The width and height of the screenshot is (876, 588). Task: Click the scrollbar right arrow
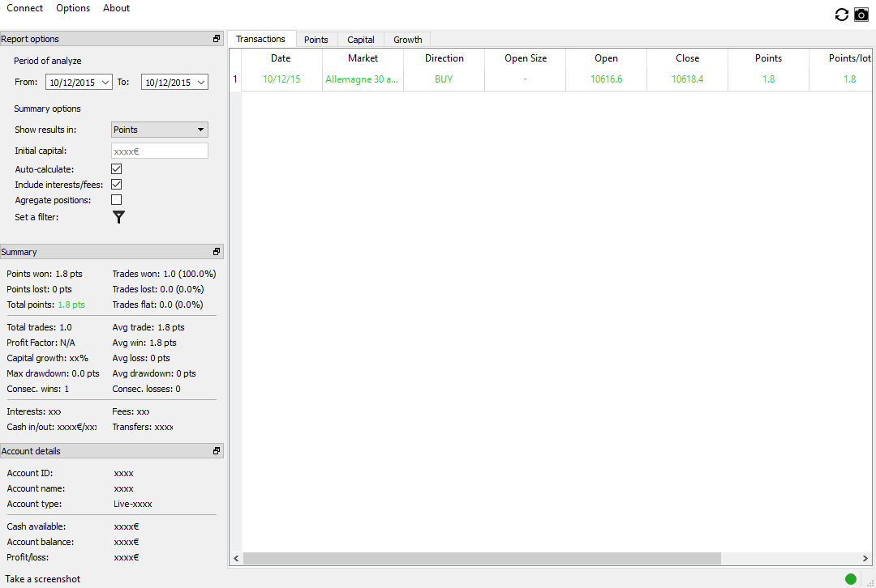pyautogui.click(x=865, y=558)
